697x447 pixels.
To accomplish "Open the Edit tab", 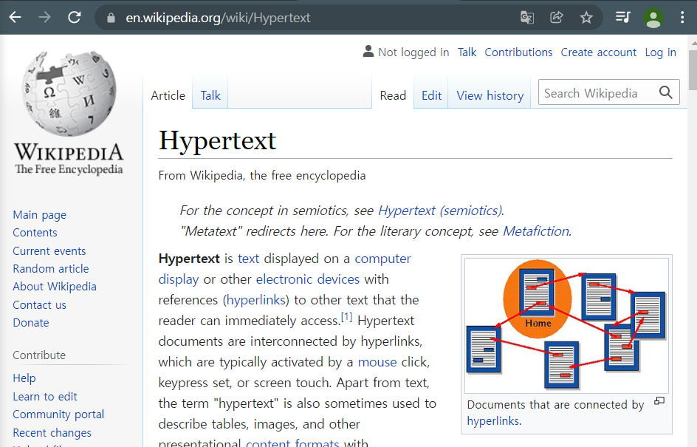I will click(431, 95).
